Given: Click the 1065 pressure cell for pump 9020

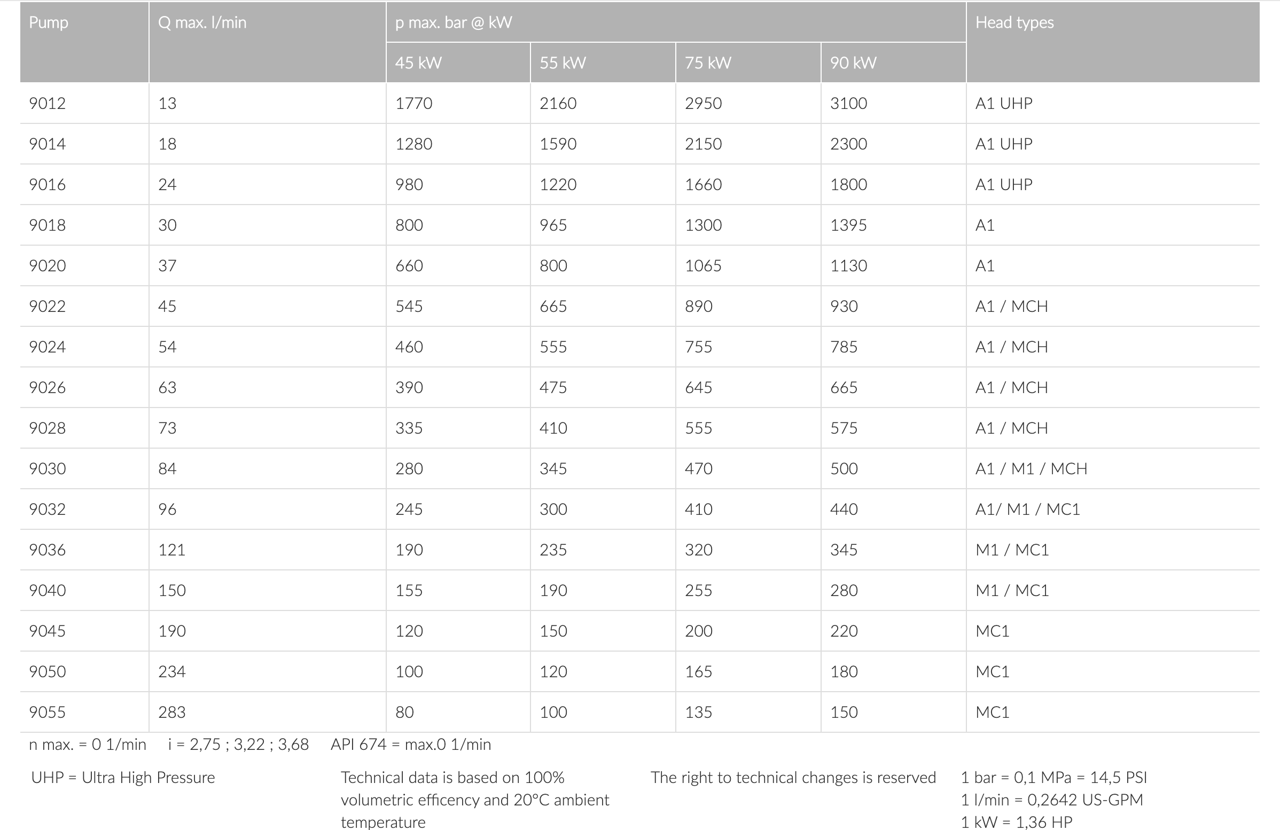Looking at the screenshot, I should pyautogui.click(x=703, y=265).
